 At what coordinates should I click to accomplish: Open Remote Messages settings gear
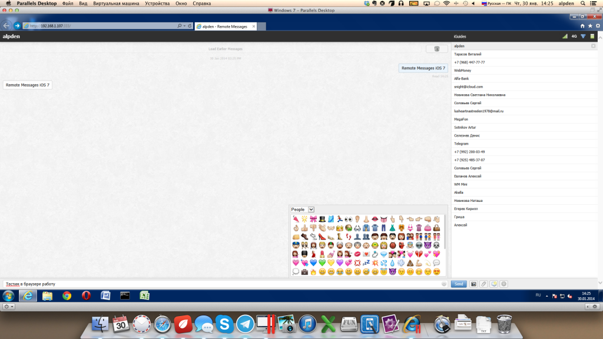pyautogui.click(x=503, y=284)
